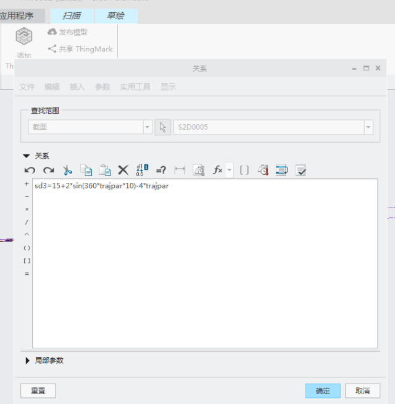Click 发布模型 in the ribbon
The image size is (395, 404).
(x=67, y=32)
